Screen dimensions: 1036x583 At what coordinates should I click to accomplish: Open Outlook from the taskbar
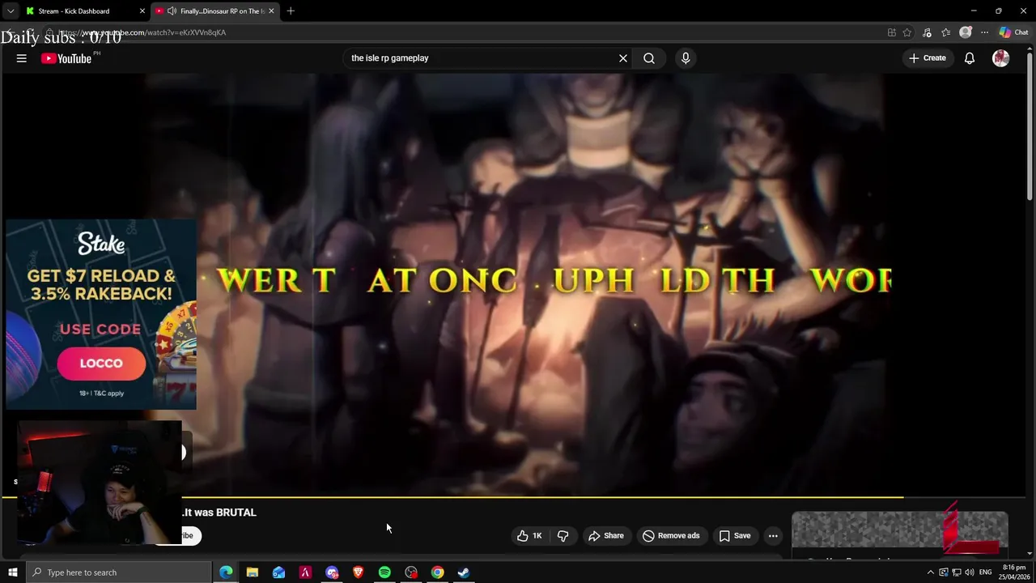[278, 572]
